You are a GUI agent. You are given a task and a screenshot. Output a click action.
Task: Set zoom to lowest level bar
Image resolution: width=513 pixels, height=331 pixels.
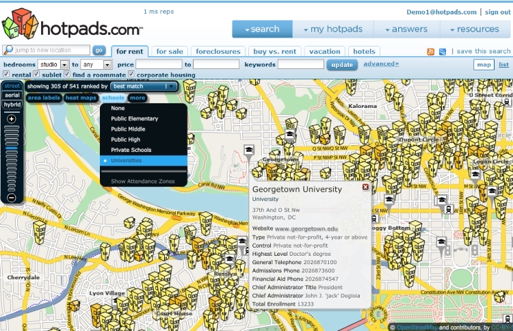(x=12, y=189)
